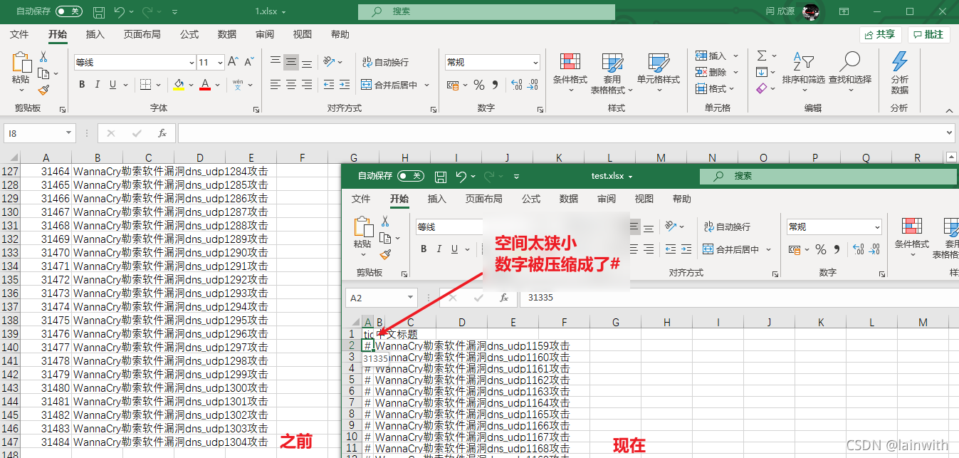Click the Paste icon in 1.xlsx ribbon
The image size is (959, 458).
point(21,62)
